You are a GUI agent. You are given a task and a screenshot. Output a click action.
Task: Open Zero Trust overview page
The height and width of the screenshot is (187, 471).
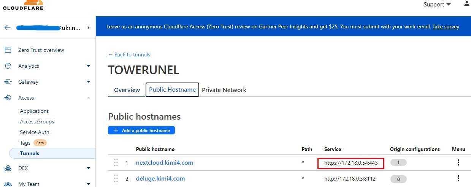(x=41, y=50)
